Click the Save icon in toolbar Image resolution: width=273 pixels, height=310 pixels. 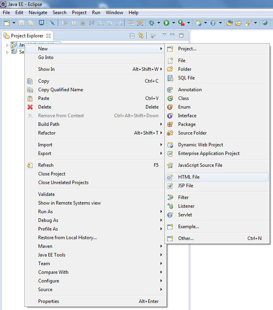[22, 23]
